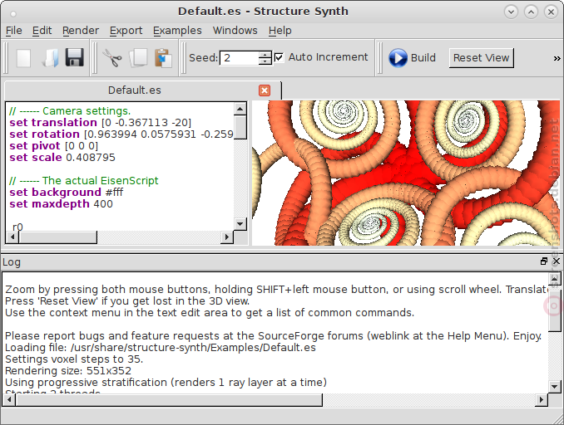Click the Log panel title
The image size is (564, 425).
(12, 262)
